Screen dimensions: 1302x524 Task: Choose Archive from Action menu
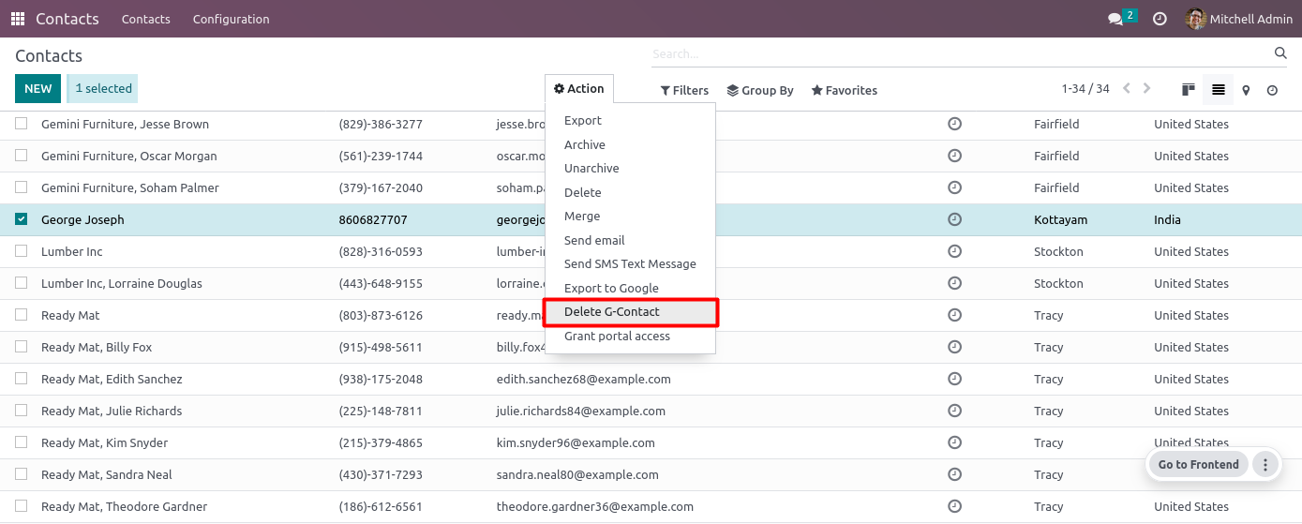[630, 145]
